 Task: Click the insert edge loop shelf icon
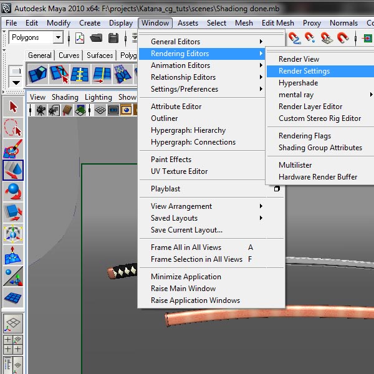click(x=80, y=74)
